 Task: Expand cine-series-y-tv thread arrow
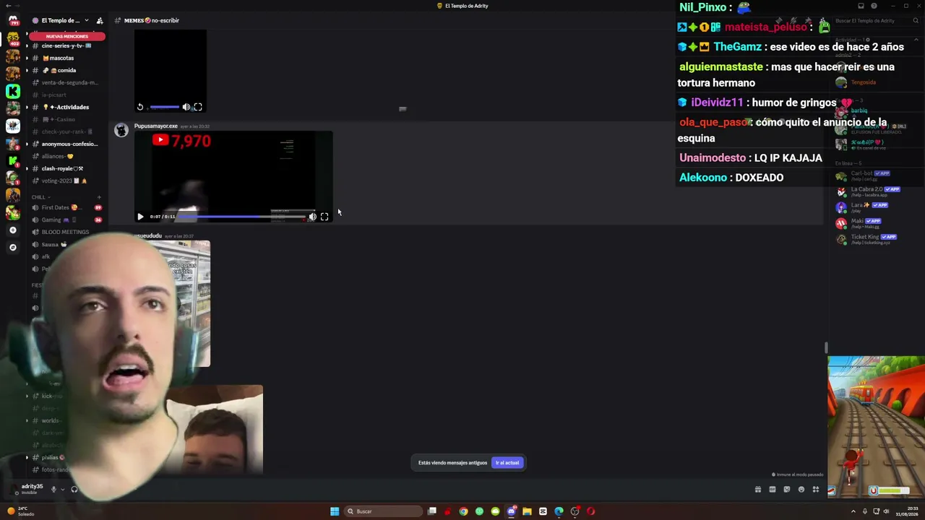pos(27,45)
